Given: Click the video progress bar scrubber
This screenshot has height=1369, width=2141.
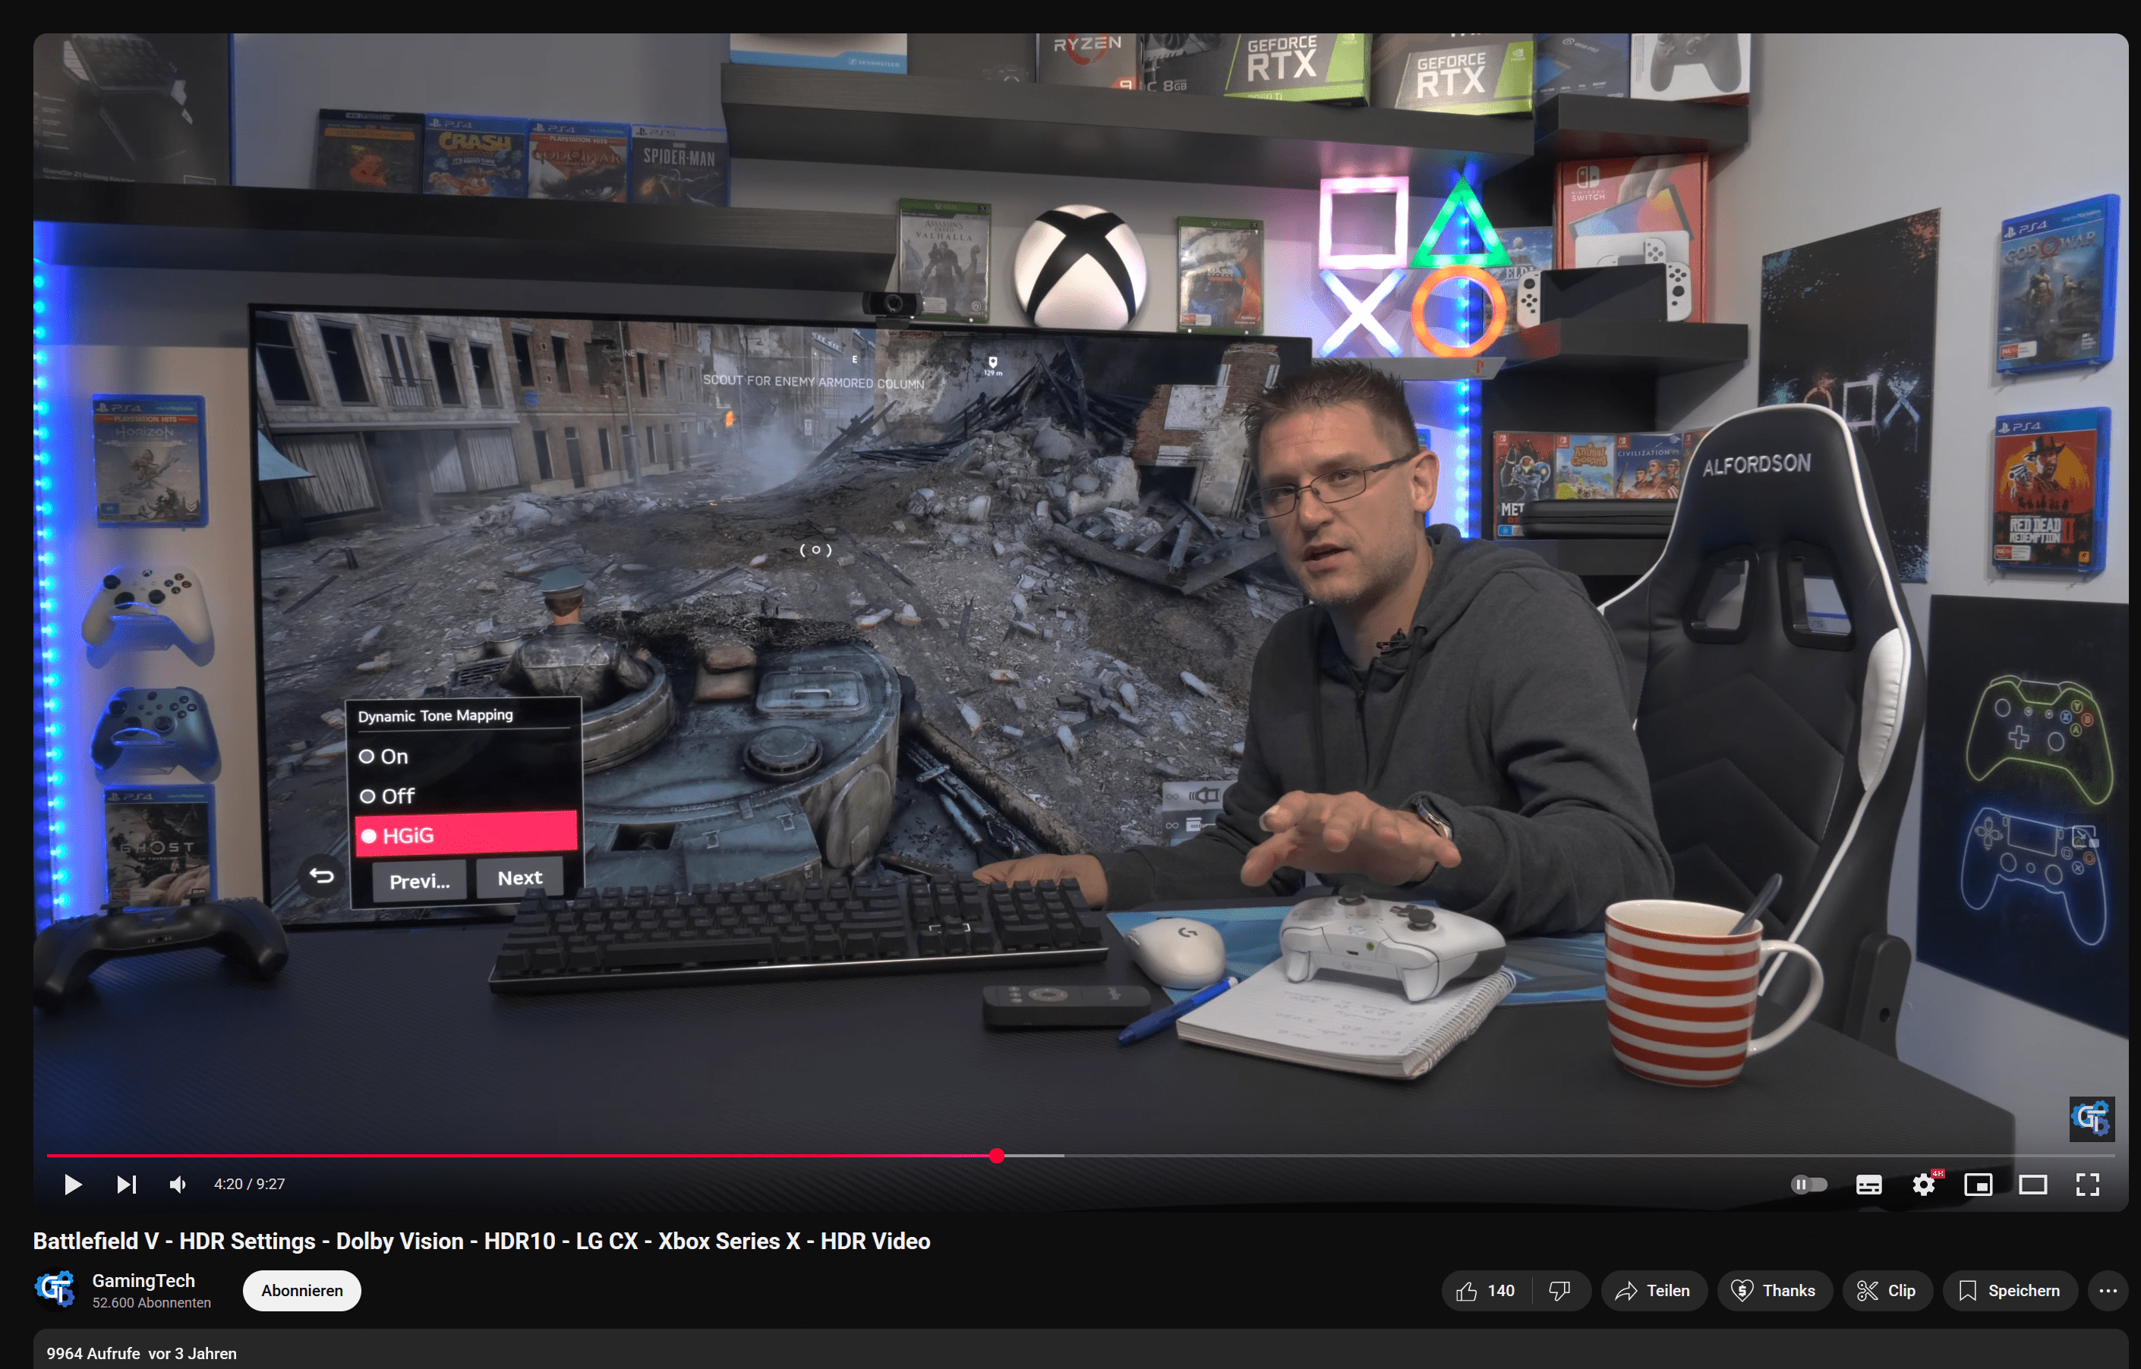Looking at the screenshot, I should [997, 1156].
